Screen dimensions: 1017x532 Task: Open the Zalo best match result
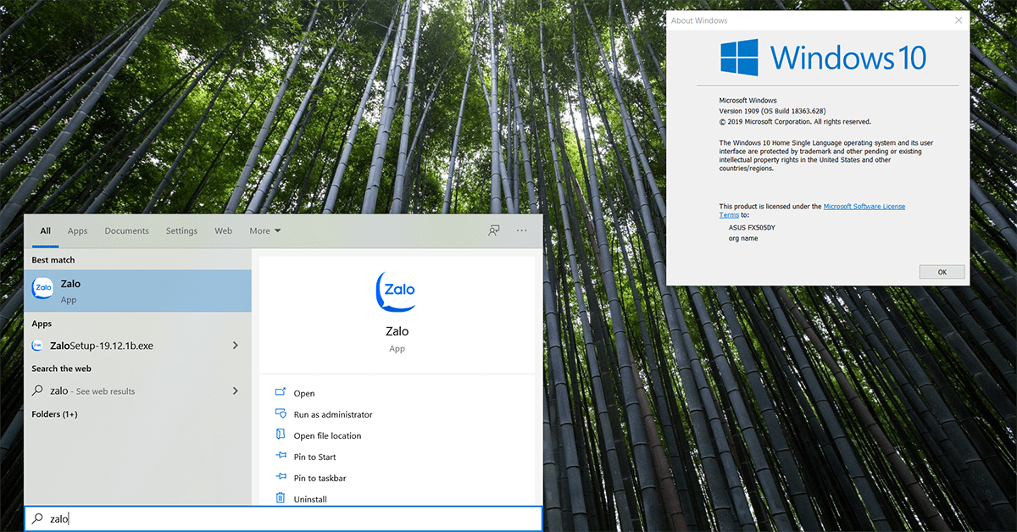point(137,291)
